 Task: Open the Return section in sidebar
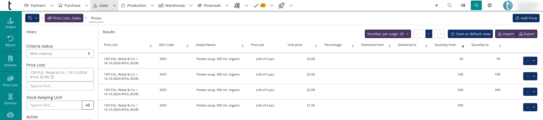pyautogui.click(x=10, y=41)
